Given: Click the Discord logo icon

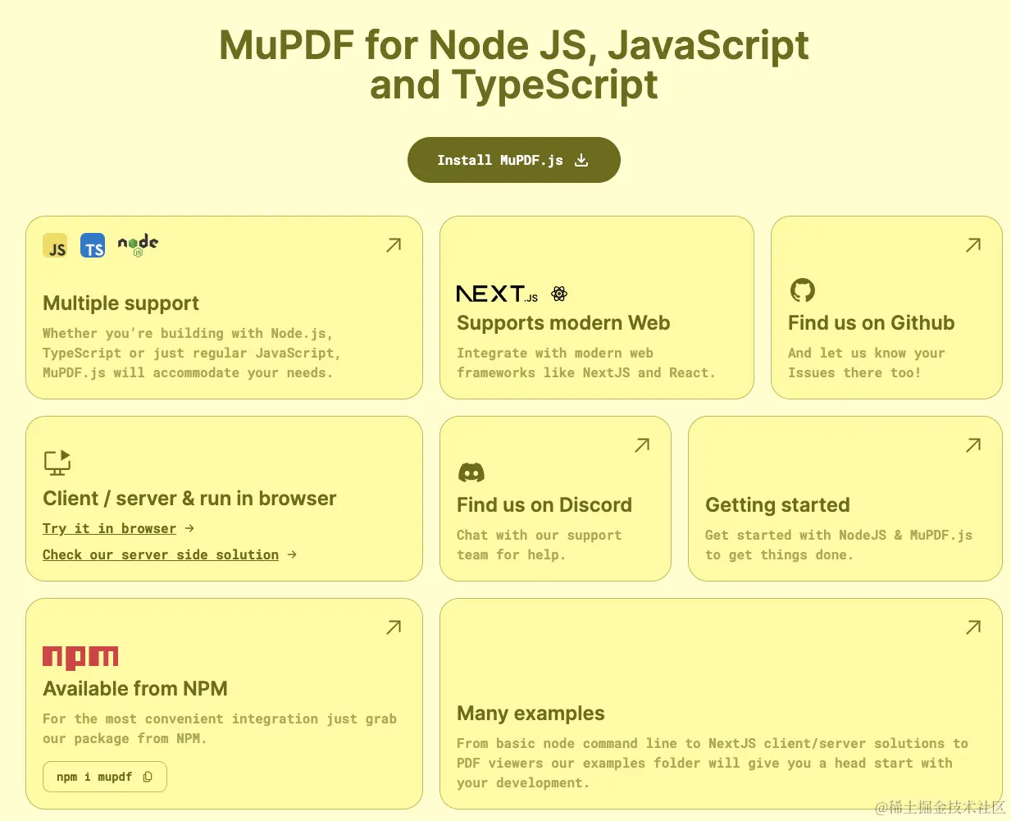Looking at the screenshot, I should [471, 472].
